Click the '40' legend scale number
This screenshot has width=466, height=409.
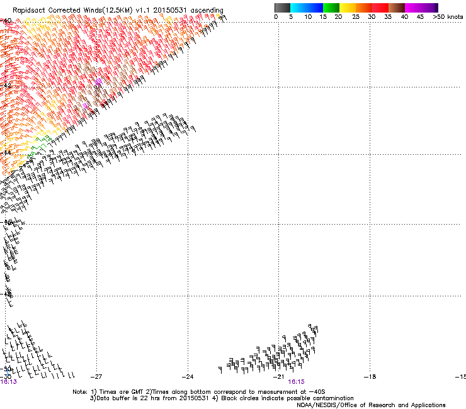point(404,17)
